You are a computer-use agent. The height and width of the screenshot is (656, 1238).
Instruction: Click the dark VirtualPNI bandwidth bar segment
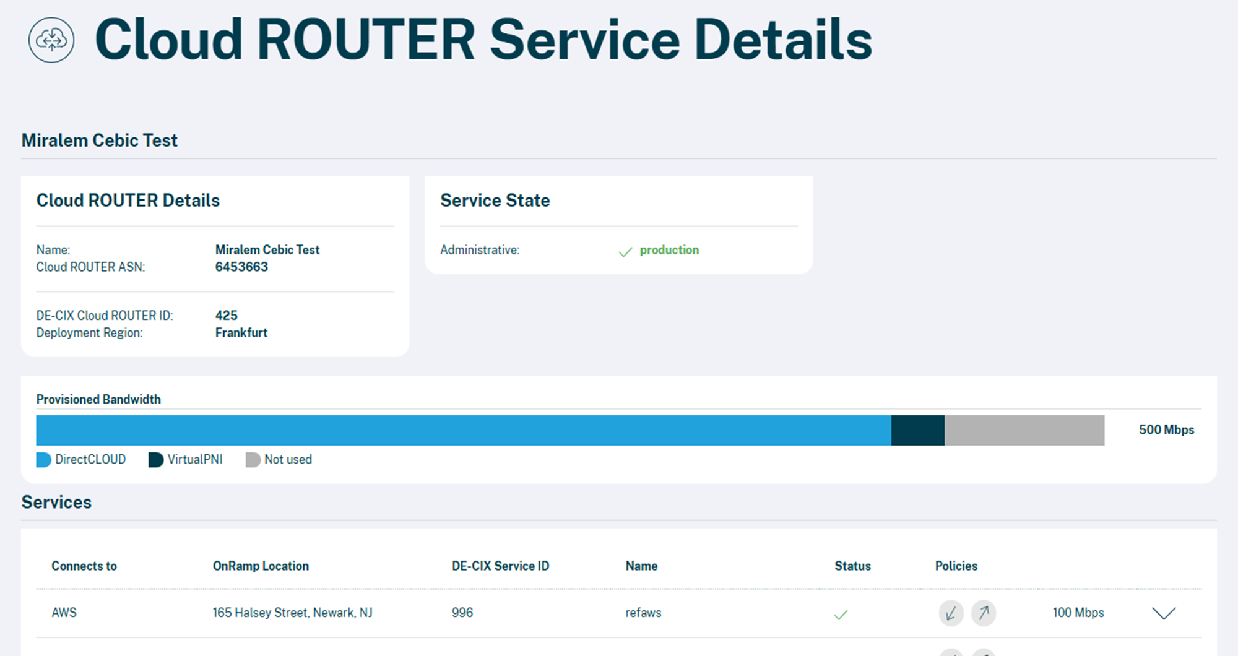tap(918, 430)
